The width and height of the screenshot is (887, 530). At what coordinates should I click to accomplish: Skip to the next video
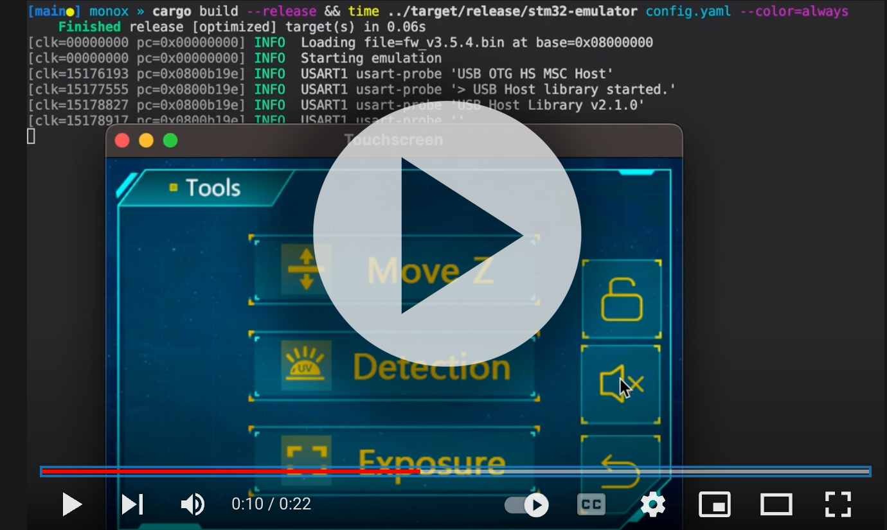click(x=132, y=504)
